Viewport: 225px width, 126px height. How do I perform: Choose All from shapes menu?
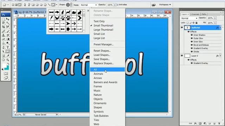pos(107,70)
